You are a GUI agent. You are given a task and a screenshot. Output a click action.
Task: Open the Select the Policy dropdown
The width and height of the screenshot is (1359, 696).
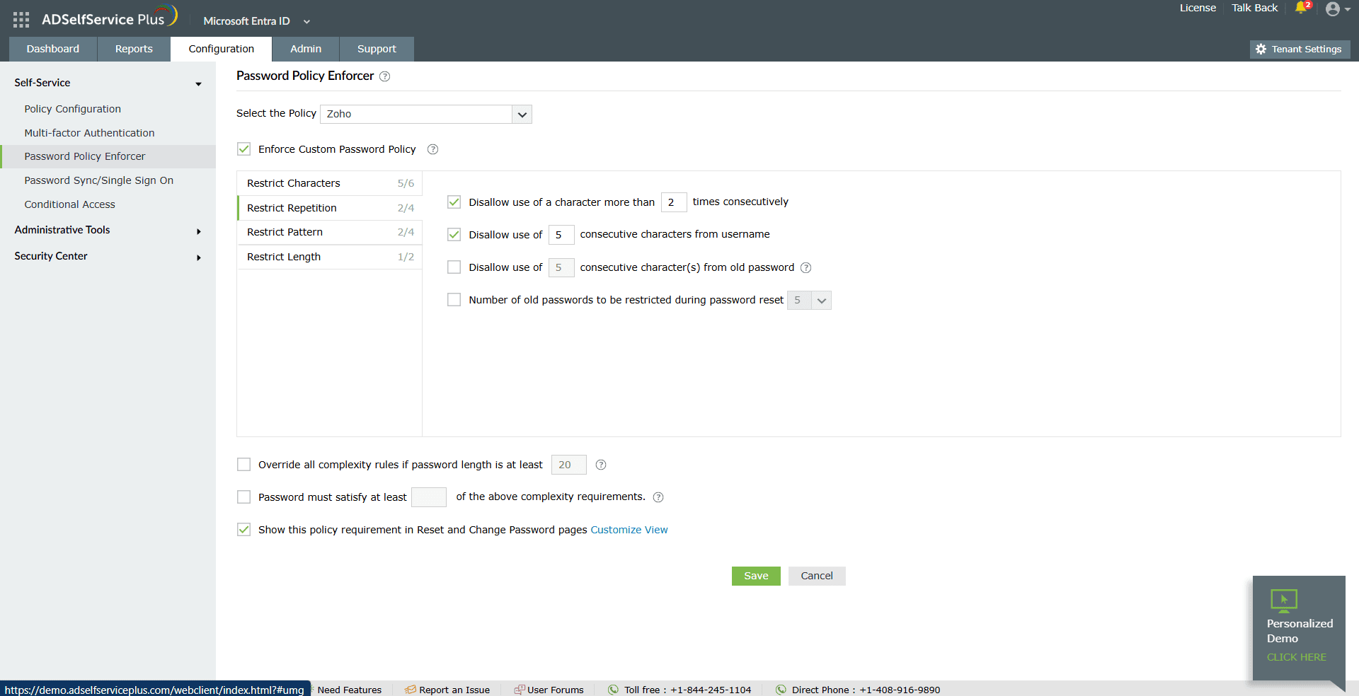pyautogui.click(x=426, y=114)
